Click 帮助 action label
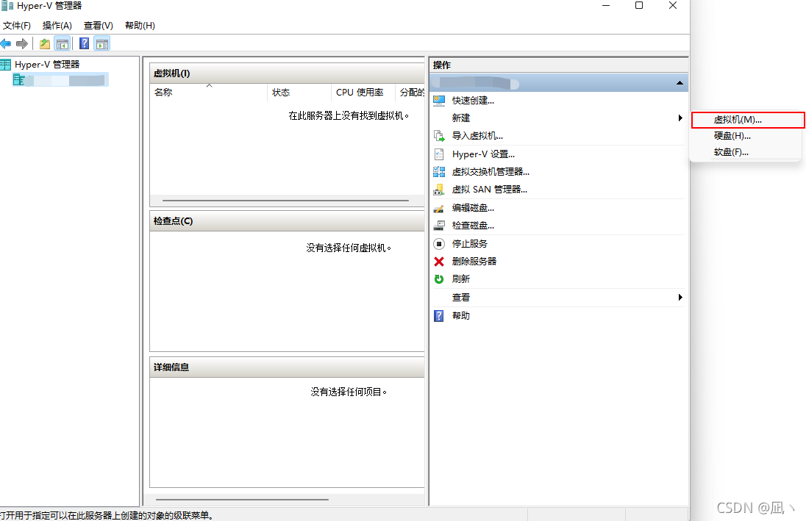 461,315
